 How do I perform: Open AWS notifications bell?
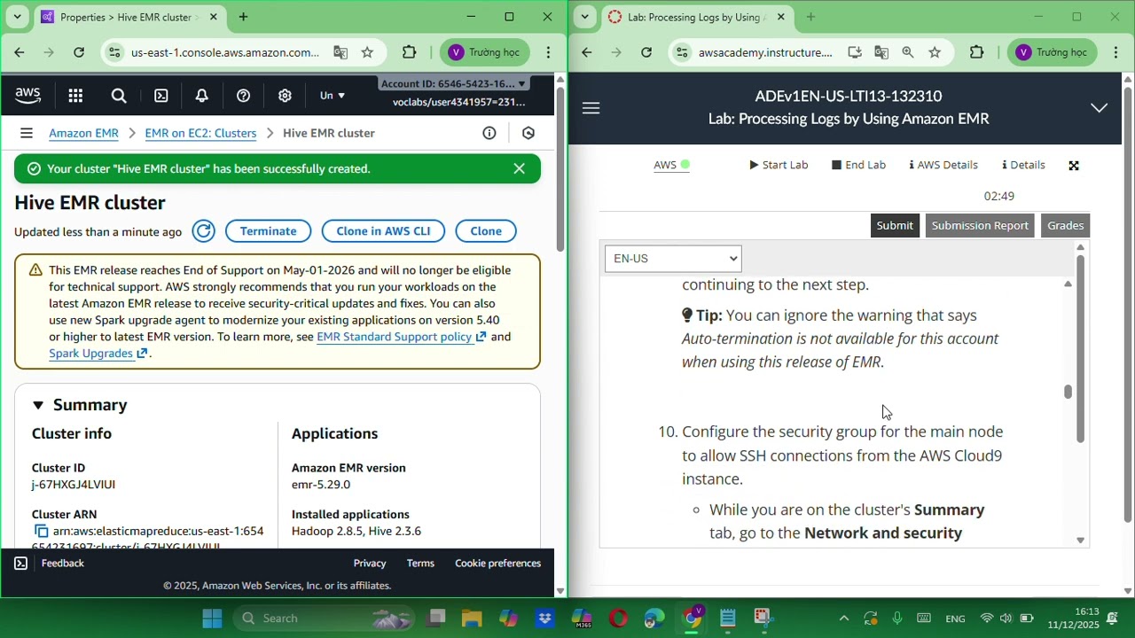click(x=201, y=96)
